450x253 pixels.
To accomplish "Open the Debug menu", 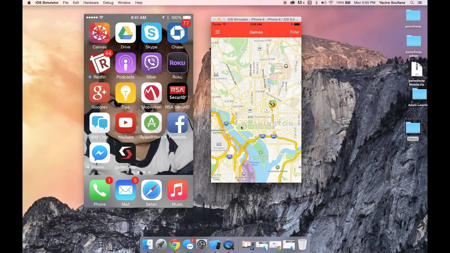I will point(108,2).
